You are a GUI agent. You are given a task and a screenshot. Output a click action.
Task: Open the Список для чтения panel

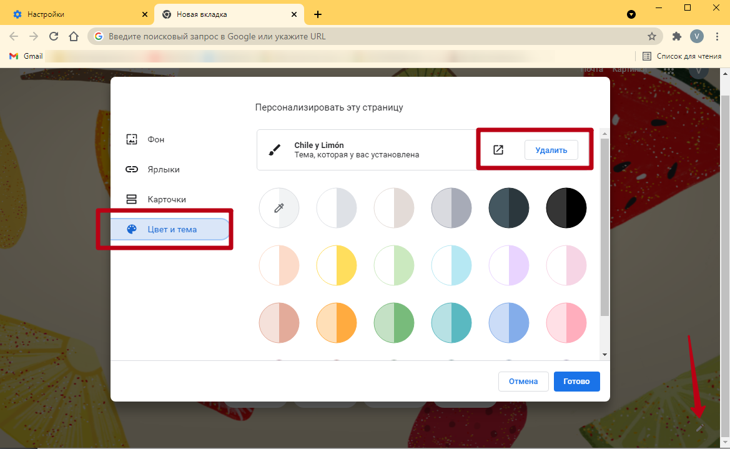[x=682, y=56]
